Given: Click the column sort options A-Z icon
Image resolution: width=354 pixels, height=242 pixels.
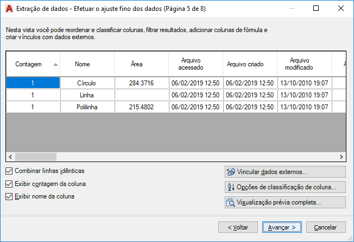Looking at the screenshot, I should [231, 187].
